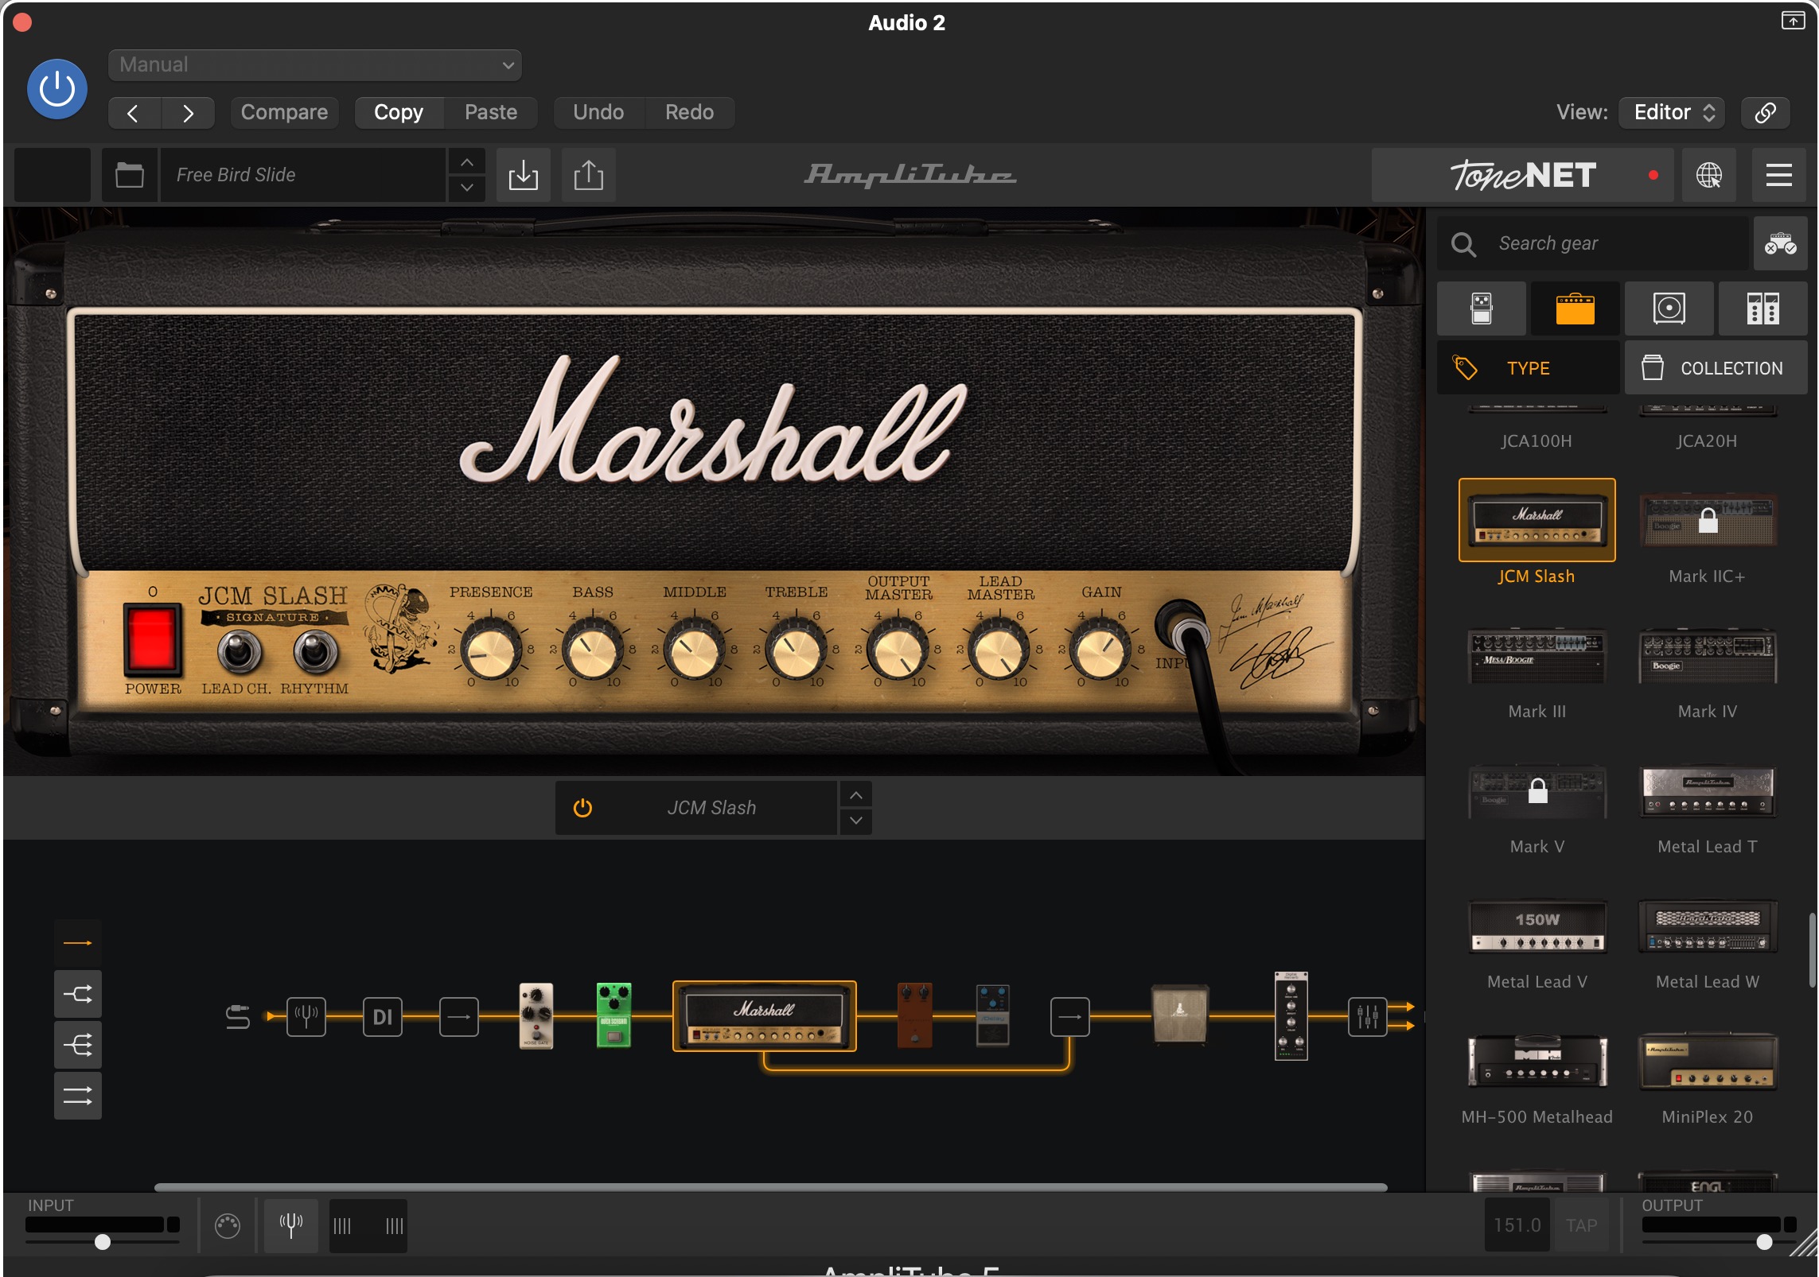Image resolution: width=1819 pixels, height=1277 pixels.
Task: Select the Metal Lead W amp
Action: [1708, 927]
